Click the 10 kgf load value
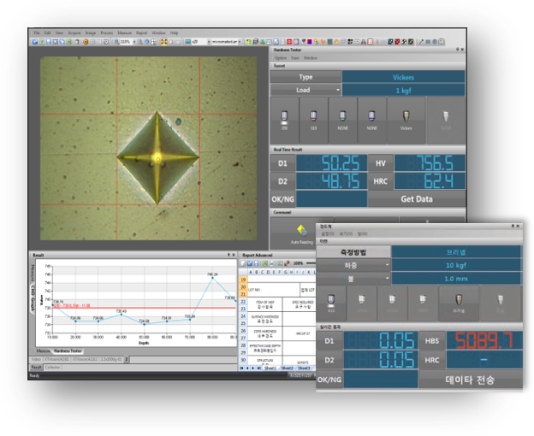This screenshot has width=534, height=436. (x=456, y=265)
